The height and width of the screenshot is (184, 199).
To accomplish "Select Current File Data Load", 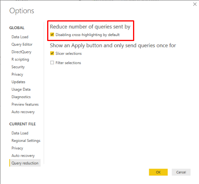I will pos(20,133).
